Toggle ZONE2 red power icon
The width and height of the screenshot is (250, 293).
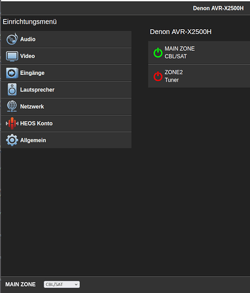click(158, 76)
